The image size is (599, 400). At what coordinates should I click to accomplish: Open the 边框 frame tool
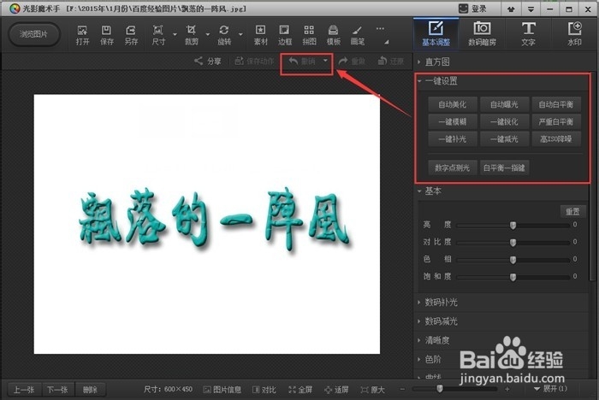click(285, 35)
